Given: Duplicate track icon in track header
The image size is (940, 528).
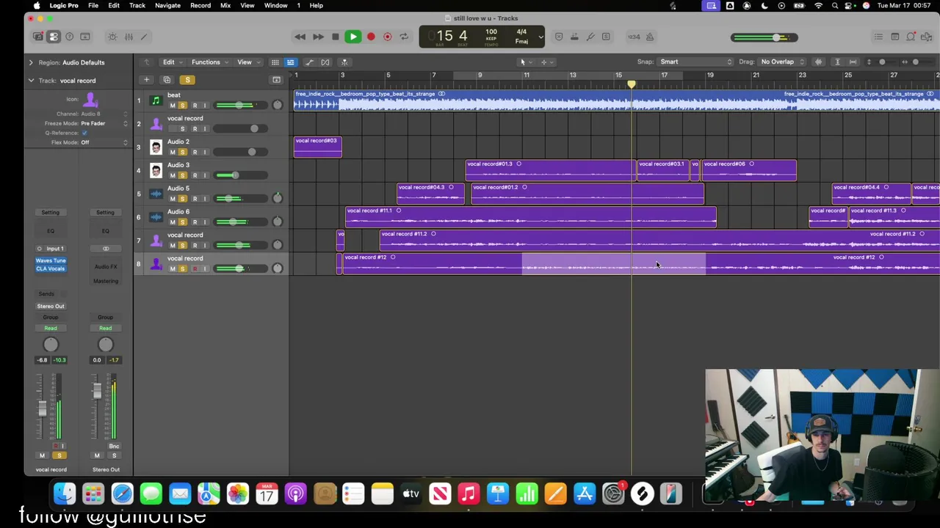Looking at the screenshot, I should 167,80.
